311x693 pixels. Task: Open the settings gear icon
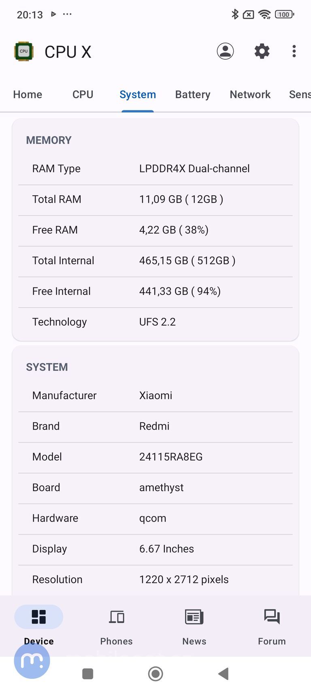tap(261, 51)
